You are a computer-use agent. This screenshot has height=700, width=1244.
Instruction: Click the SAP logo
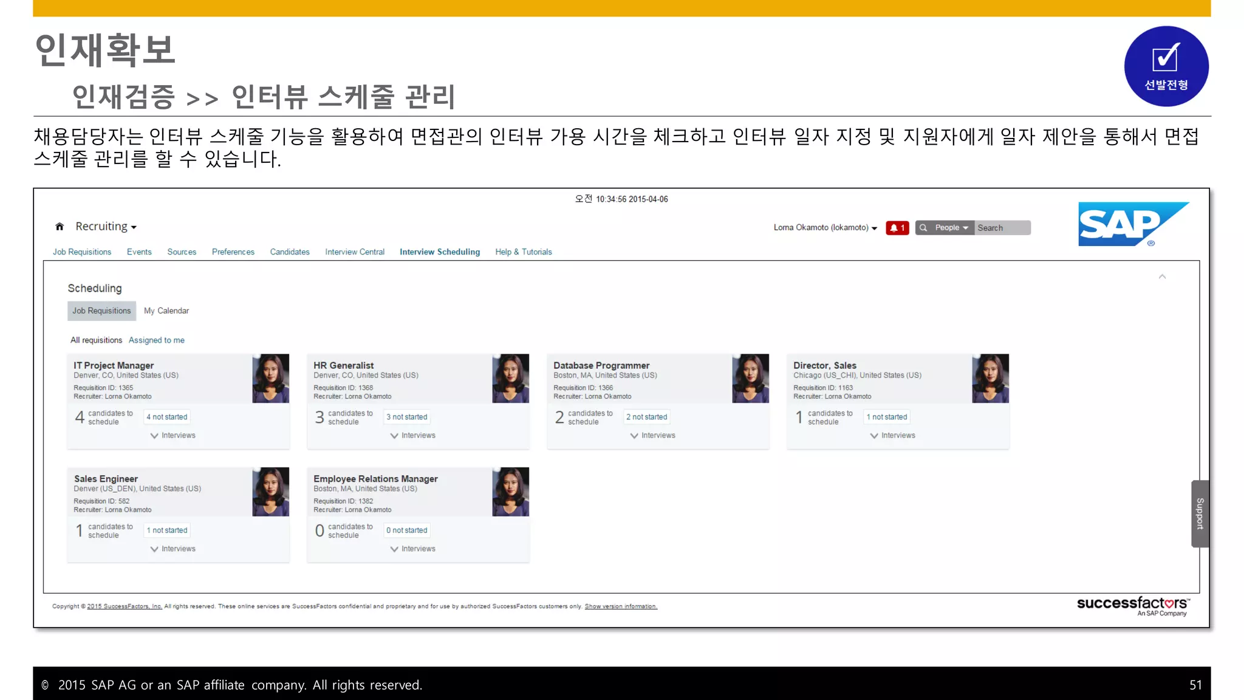point(1133,224)
